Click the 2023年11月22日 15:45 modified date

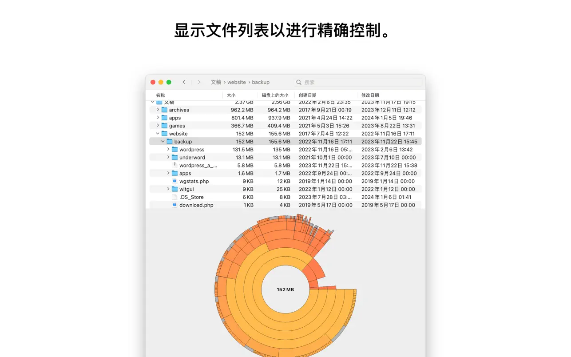(389, 142)
